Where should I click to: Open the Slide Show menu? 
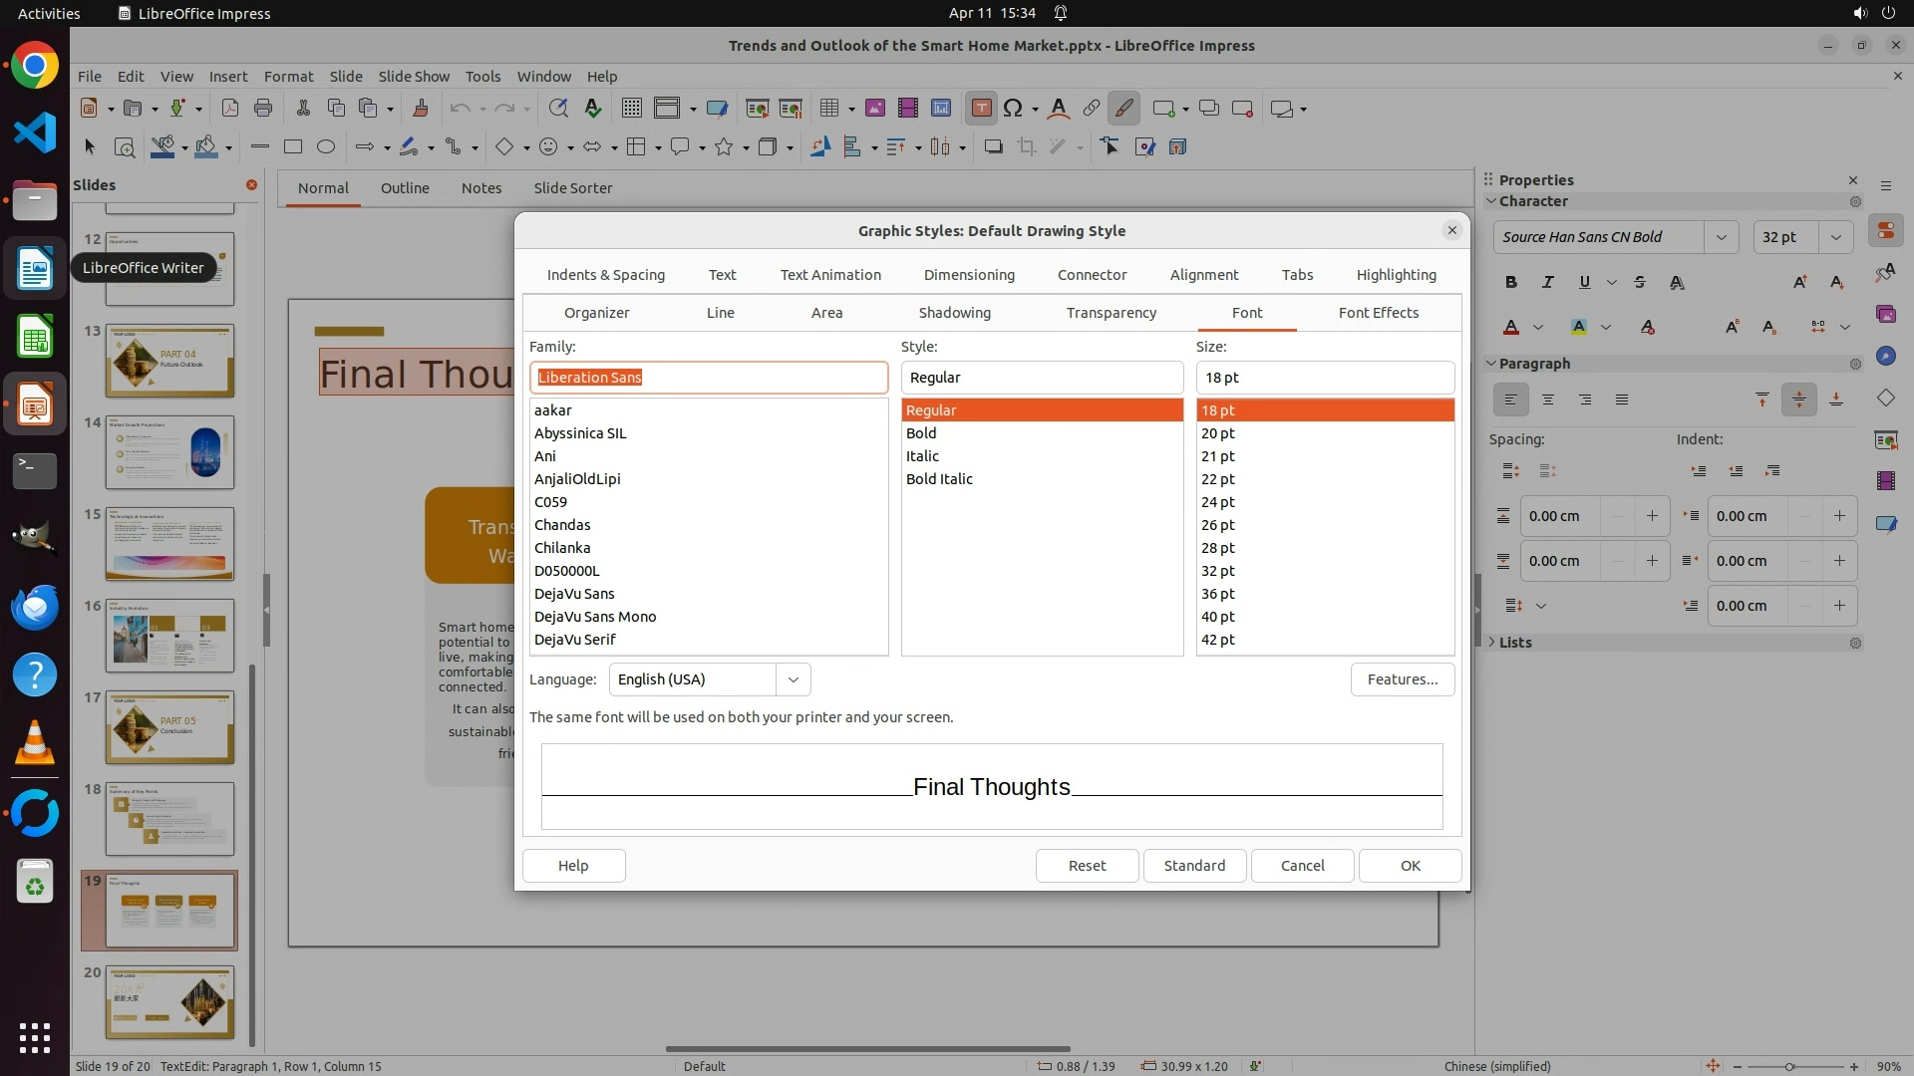pos(414,76)
